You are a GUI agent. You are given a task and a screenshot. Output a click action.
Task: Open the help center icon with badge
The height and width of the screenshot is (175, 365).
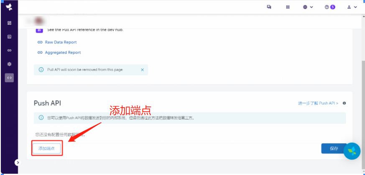[330, 7]
